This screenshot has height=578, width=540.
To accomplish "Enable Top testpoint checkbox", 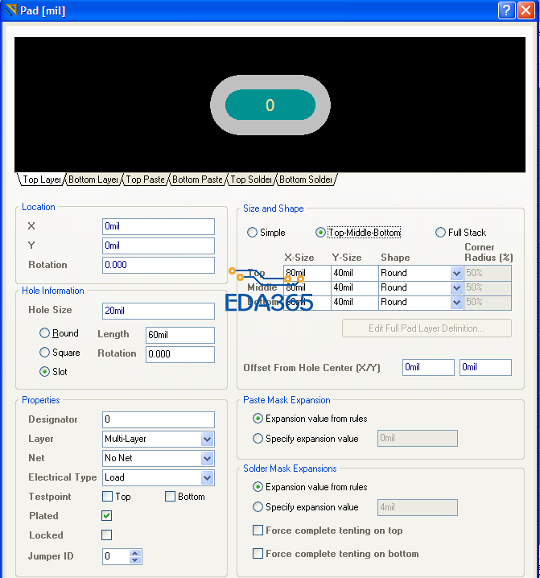I will (107, 497).
